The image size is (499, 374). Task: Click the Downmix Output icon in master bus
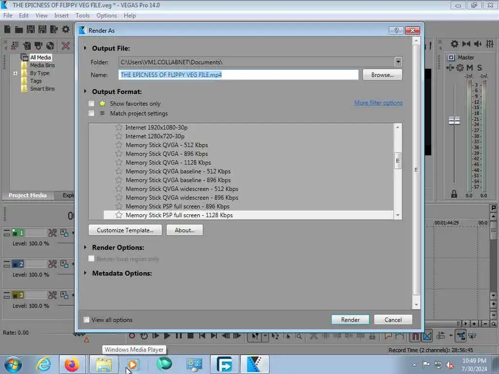[x=466, y=44]
